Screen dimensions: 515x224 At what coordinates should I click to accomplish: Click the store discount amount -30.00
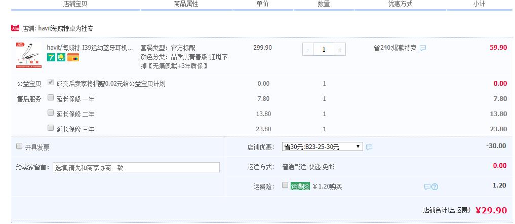[496, 146]
